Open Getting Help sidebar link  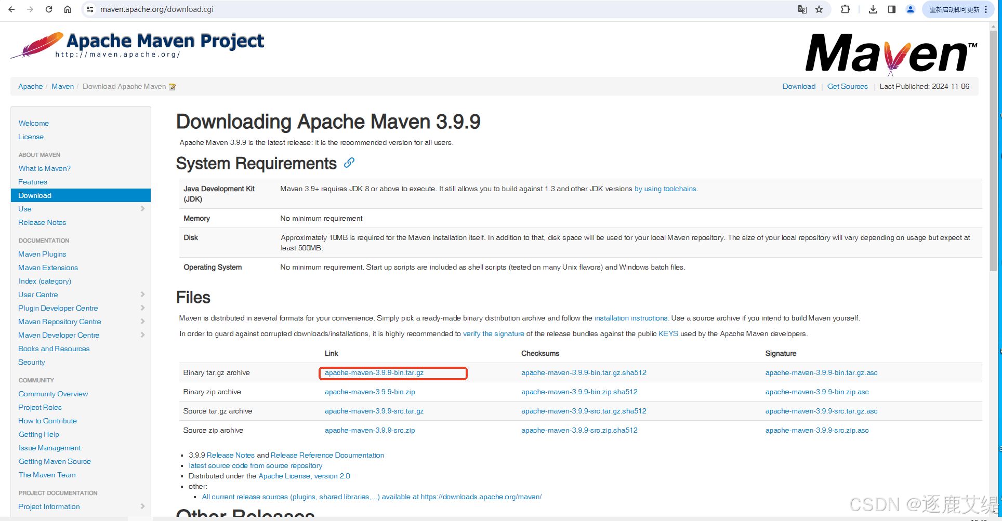pos(39,434)
